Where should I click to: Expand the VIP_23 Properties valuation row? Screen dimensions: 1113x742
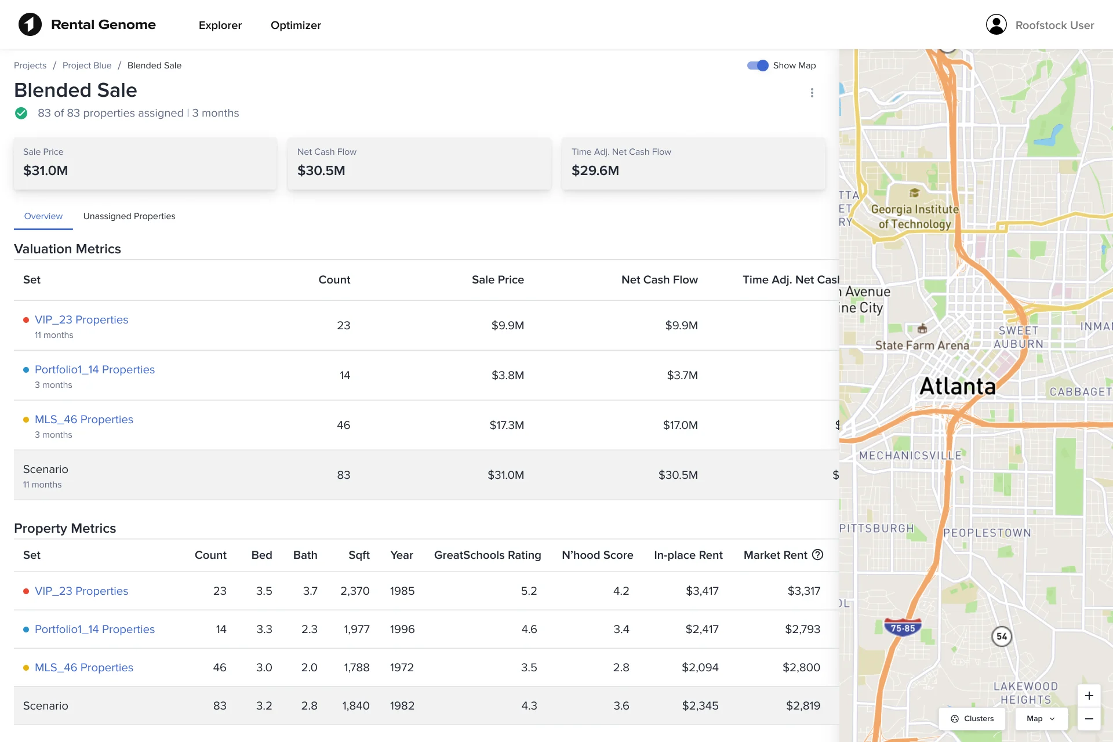[82, 319]
